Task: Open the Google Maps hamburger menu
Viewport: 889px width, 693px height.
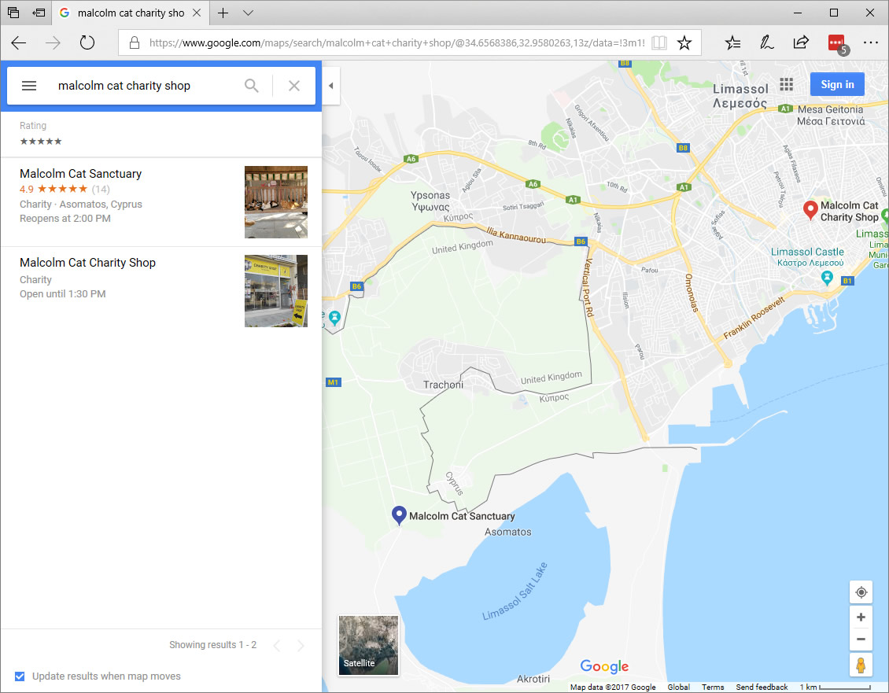Action: point(29,86)
